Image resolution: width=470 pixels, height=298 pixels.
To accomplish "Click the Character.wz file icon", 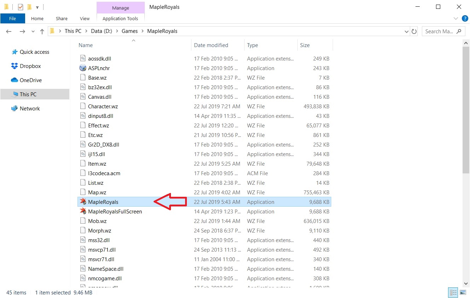I will 83,106.
